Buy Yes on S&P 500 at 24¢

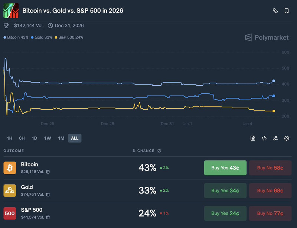225,213
